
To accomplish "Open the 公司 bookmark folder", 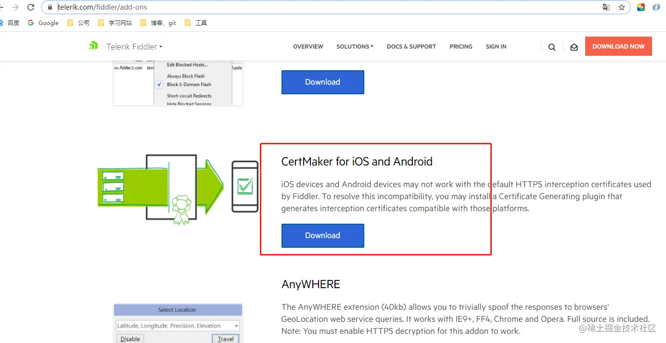I will tap(78, 23).
